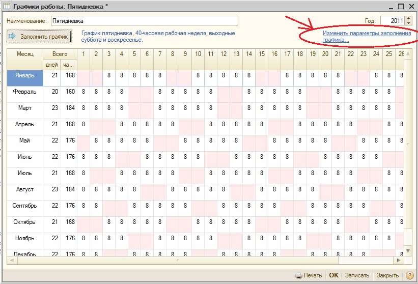Click the horizontal scrollbar thumb
The height and width of the screenshot is (284, 418).
(x=178, y=260)
